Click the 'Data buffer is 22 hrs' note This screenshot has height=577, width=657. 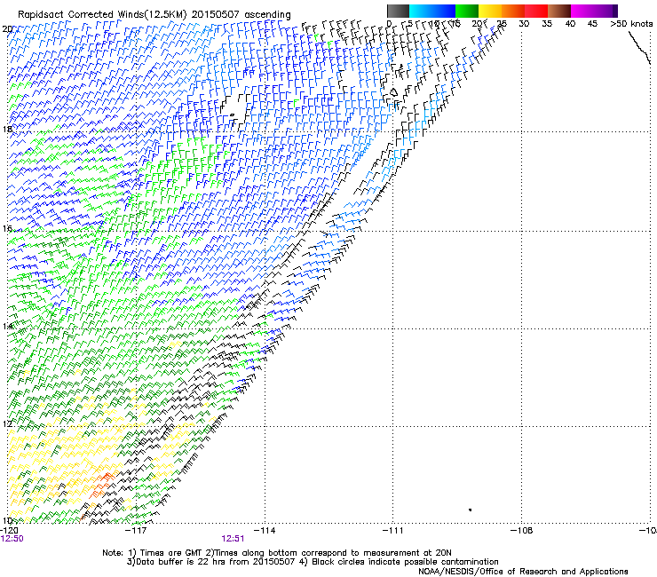click(313, 562)
